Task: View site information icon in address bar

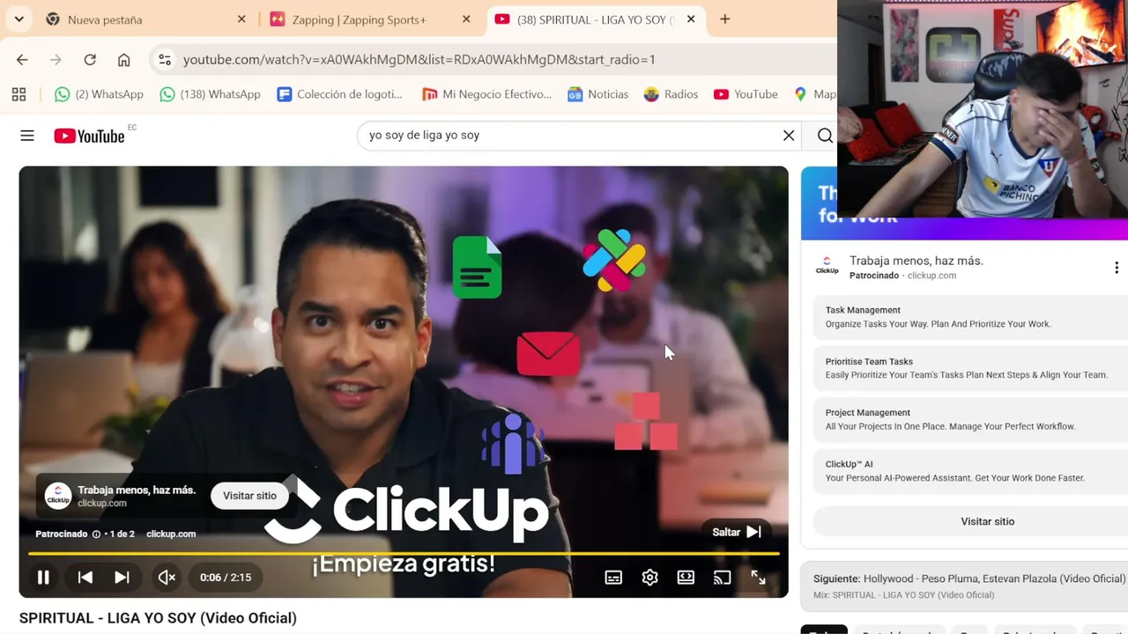Action: [x=164, y=60]
